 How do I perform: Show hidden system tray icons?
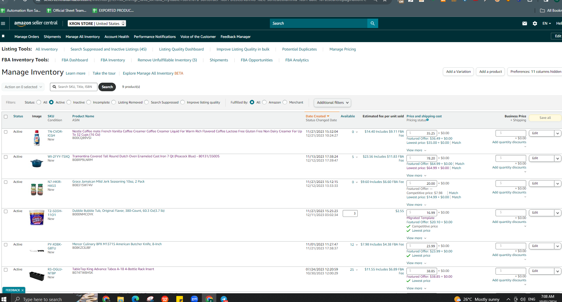[x=508, y=299]
